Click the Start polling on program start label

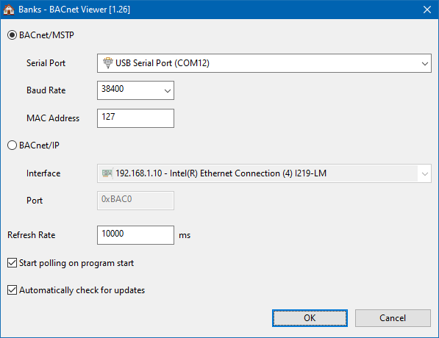(76, 263)
